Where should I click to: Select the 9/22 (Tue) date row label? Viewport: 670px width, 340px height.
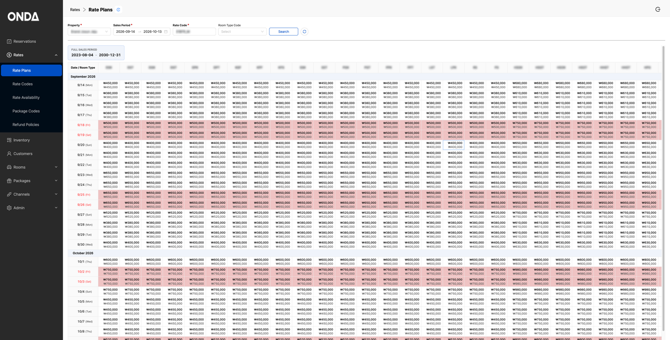(85, 165)
